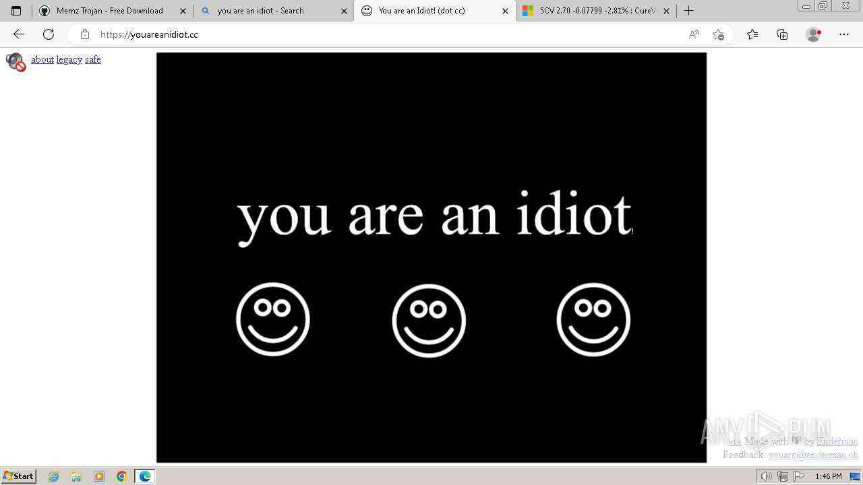
Task: Click the right smiley face
Action: point(593,319)
